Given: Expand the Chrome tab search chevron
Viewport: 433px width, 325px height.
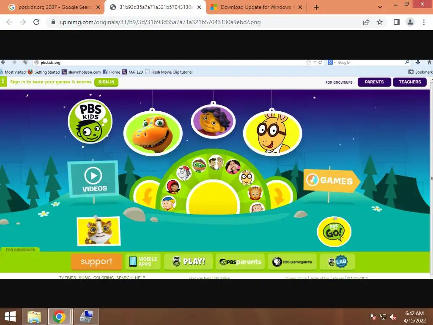Looking at the screenshot, I should (380, 7).
